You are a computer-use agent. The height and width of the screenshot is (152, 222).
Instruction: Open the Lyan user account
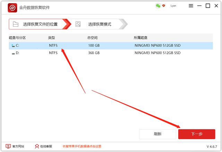coord(173,6)
